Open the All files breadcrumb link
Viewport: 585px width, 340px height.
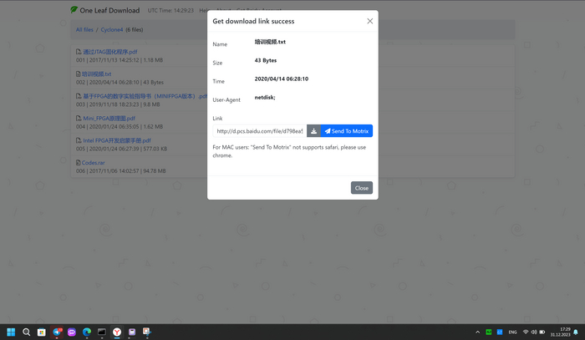[84, 30]
